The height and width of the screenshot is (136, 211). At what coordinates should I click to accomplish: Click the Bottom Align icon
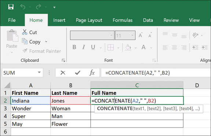point(184,36)
